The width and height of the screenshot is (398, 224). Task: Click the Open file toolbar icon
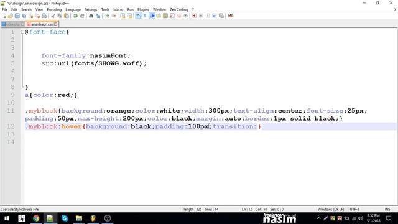[11, 16]
